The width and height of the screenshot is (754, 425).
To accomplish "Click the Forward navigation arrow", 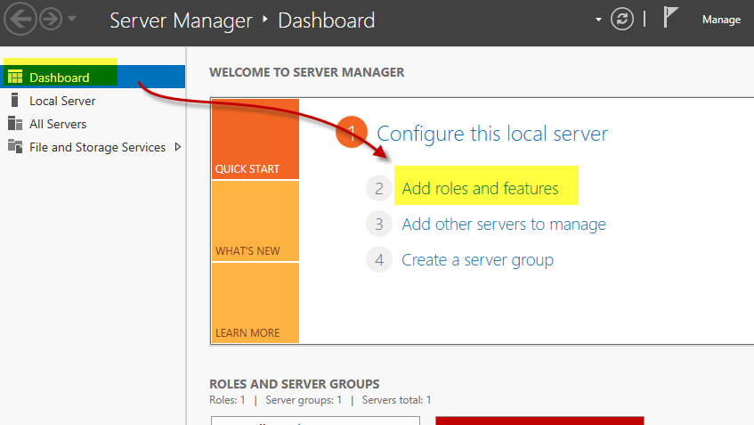I will point(51,20).
